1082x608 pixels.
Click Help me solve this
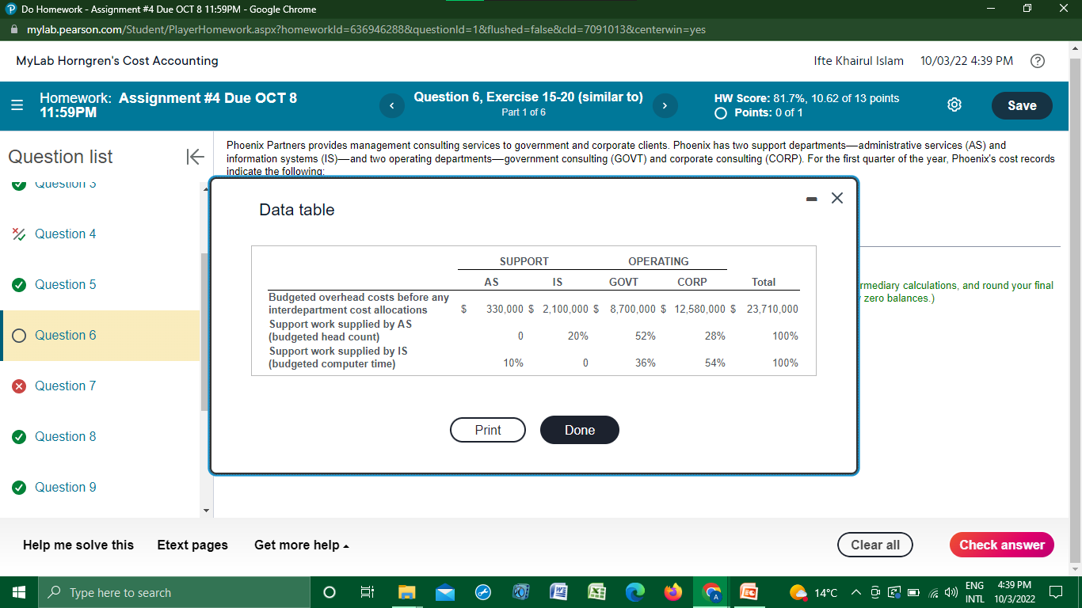78,545
